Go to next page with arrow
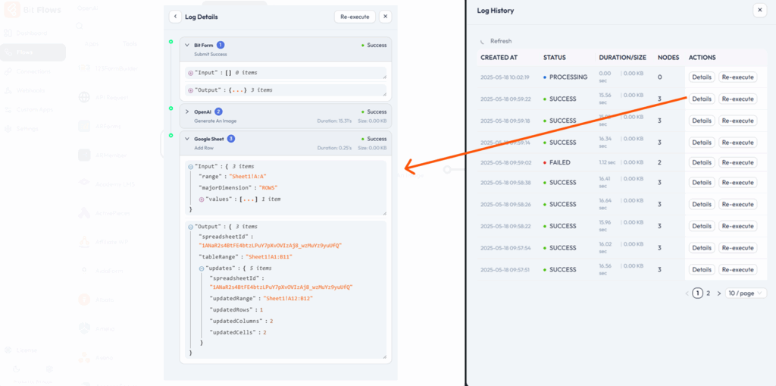The image size is (776, 386). 719,293
